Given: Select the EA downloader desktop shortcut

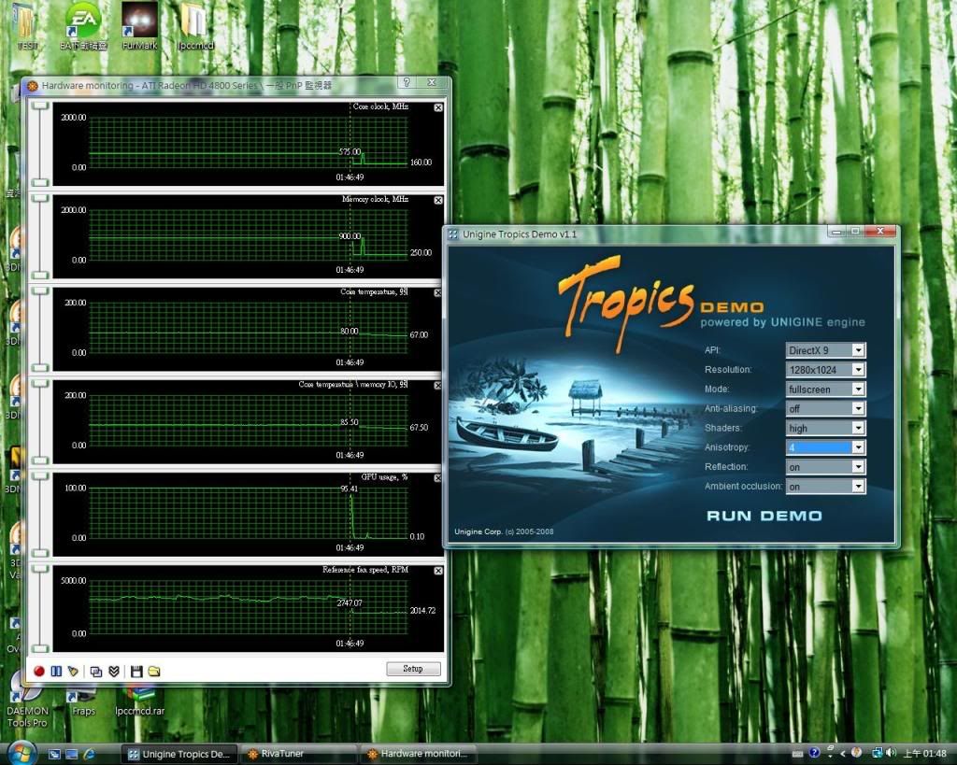Looking at the screenshot, I should (83, 27).
